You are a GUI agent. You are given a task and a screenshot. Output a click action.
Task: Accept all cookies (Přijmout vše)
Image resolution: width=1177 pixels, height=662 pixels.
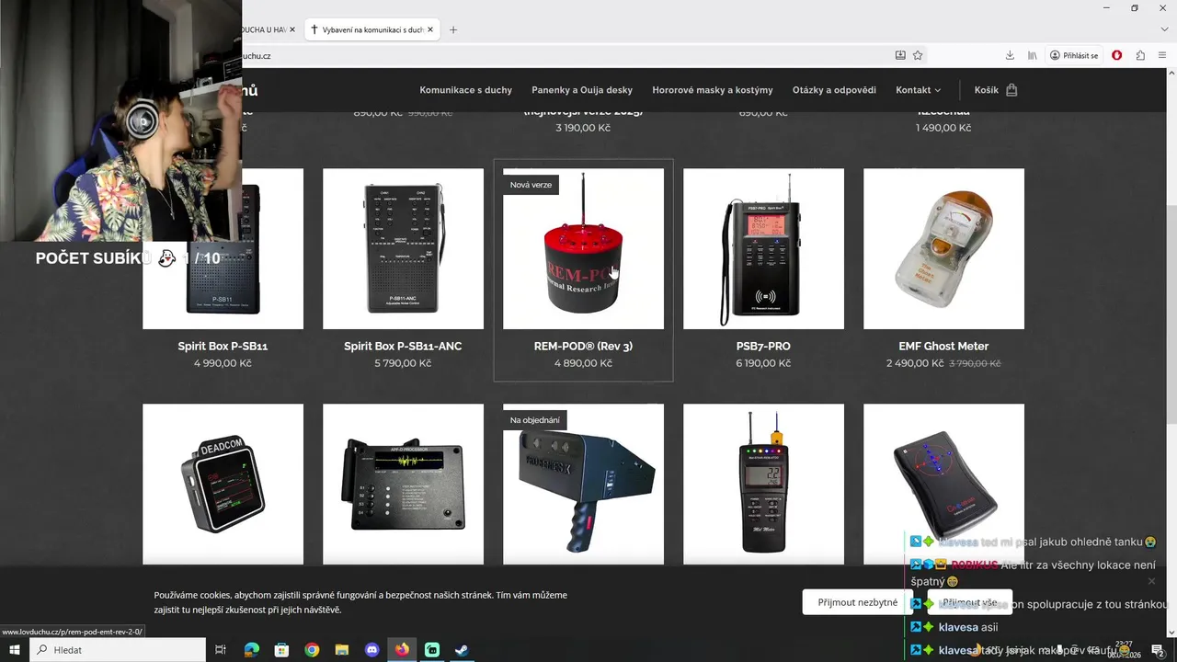(969, 602)
